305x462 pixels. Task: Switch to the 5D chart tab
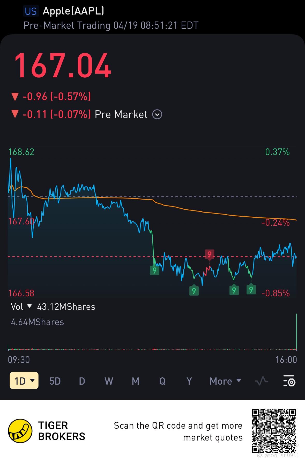(x=55, y=381)
